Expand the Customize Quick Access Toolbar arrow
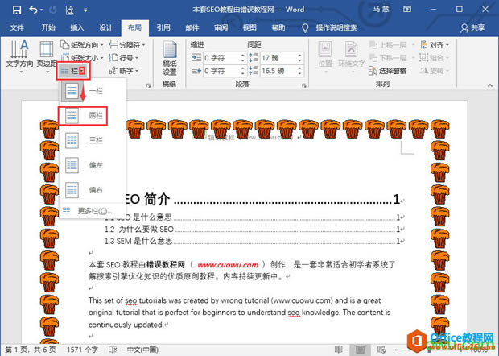Screen dimensions: 499x356 (85, 10)
